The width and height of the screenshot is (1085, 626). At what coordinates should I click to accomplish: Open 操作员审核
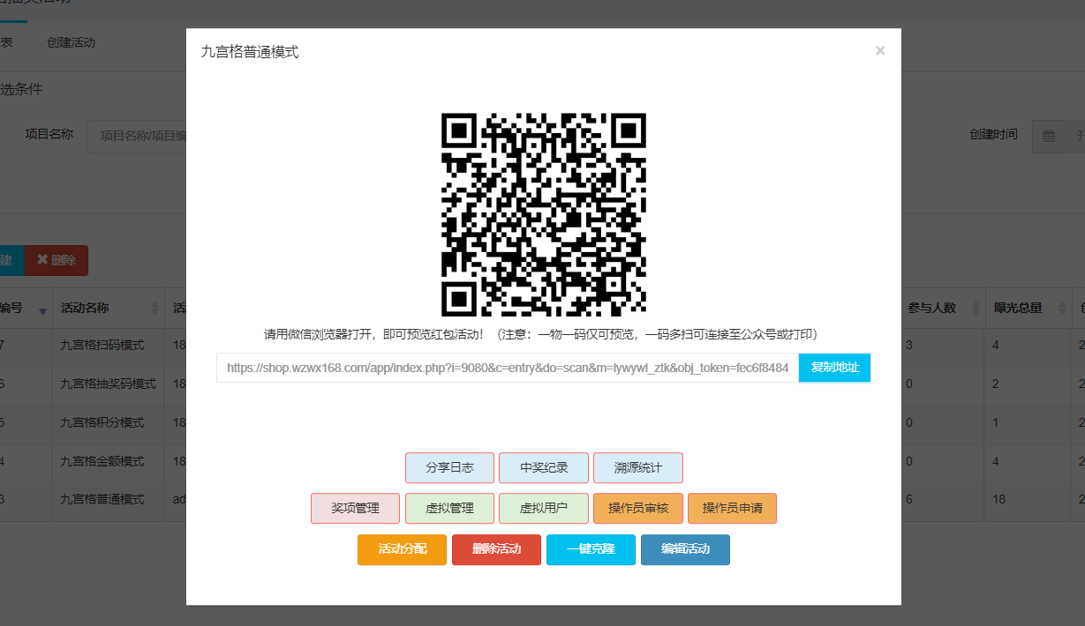click(638, 509)
